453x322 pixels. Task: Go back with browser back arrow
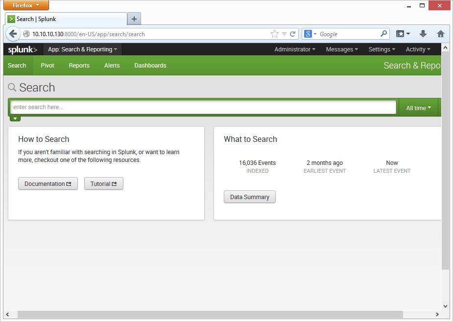pyautogui.click(x=13, y=34)
